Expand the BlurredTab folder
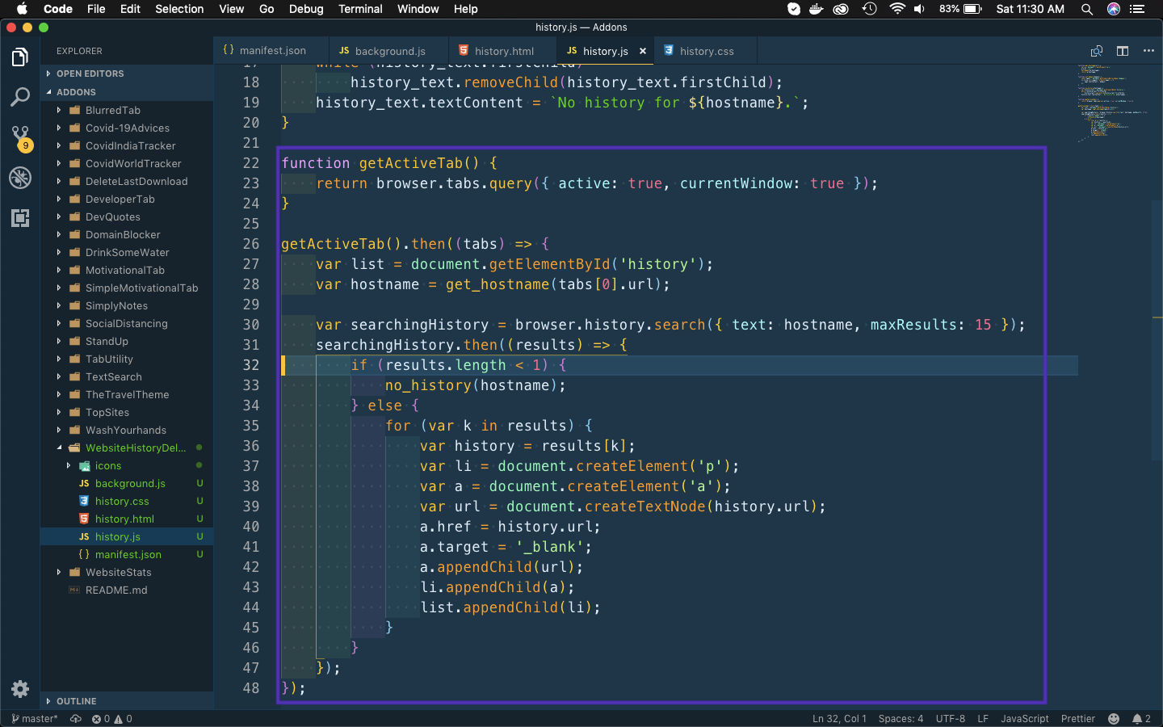1163x727 pixels. (x=127, y=110)
